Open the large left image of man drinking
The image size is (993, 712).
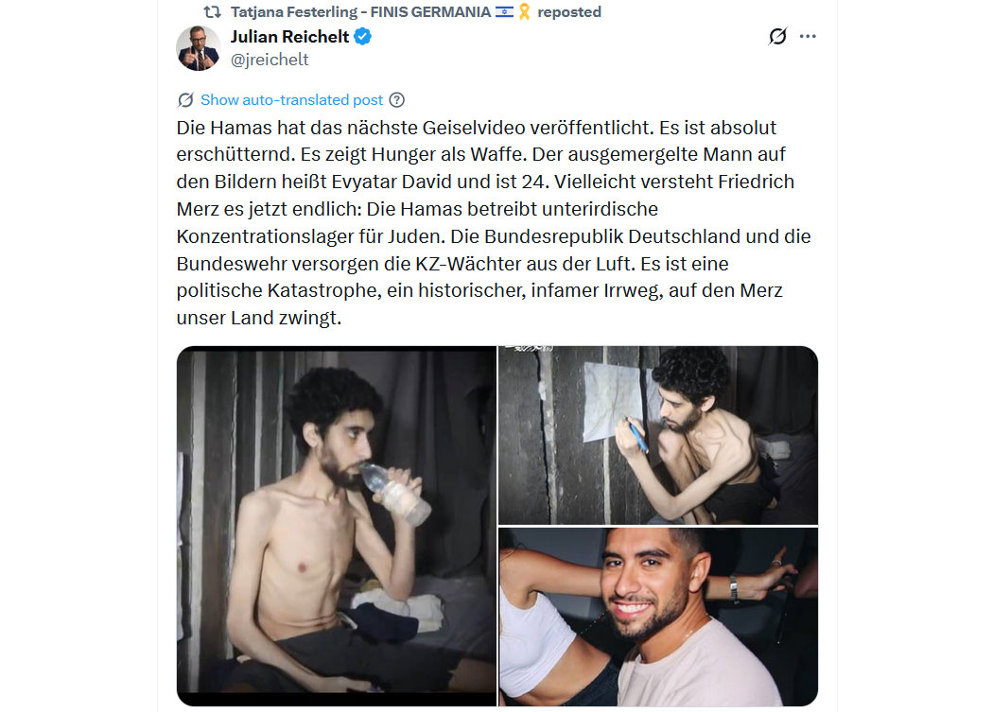coord(337,526)
